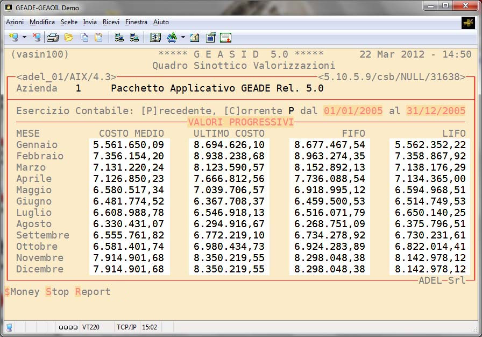Expand the font size dropdown arrow
The width and height of the screenshot is (482, 337).
tap(183, 38)
